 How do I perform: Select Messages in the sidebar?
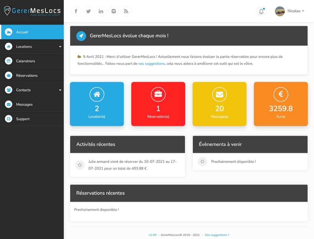click(x=24, y=104)
